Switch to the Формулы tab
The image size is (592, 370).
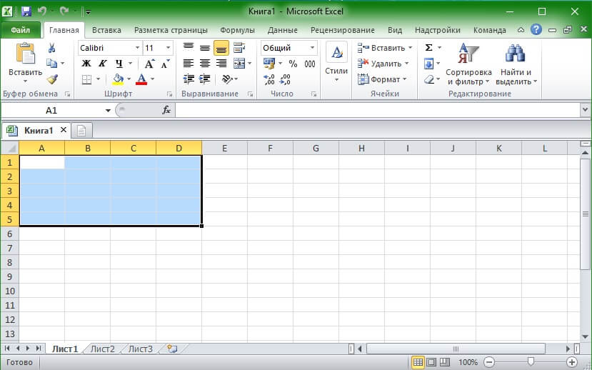click(237, 30)
